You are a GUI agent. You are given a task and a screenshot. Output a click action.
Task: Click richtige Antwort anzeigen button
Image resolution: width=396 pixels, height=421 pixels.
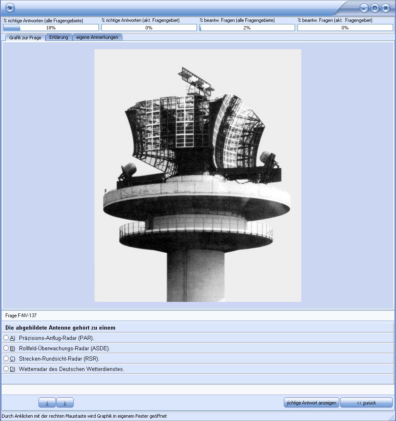(311, 403)
